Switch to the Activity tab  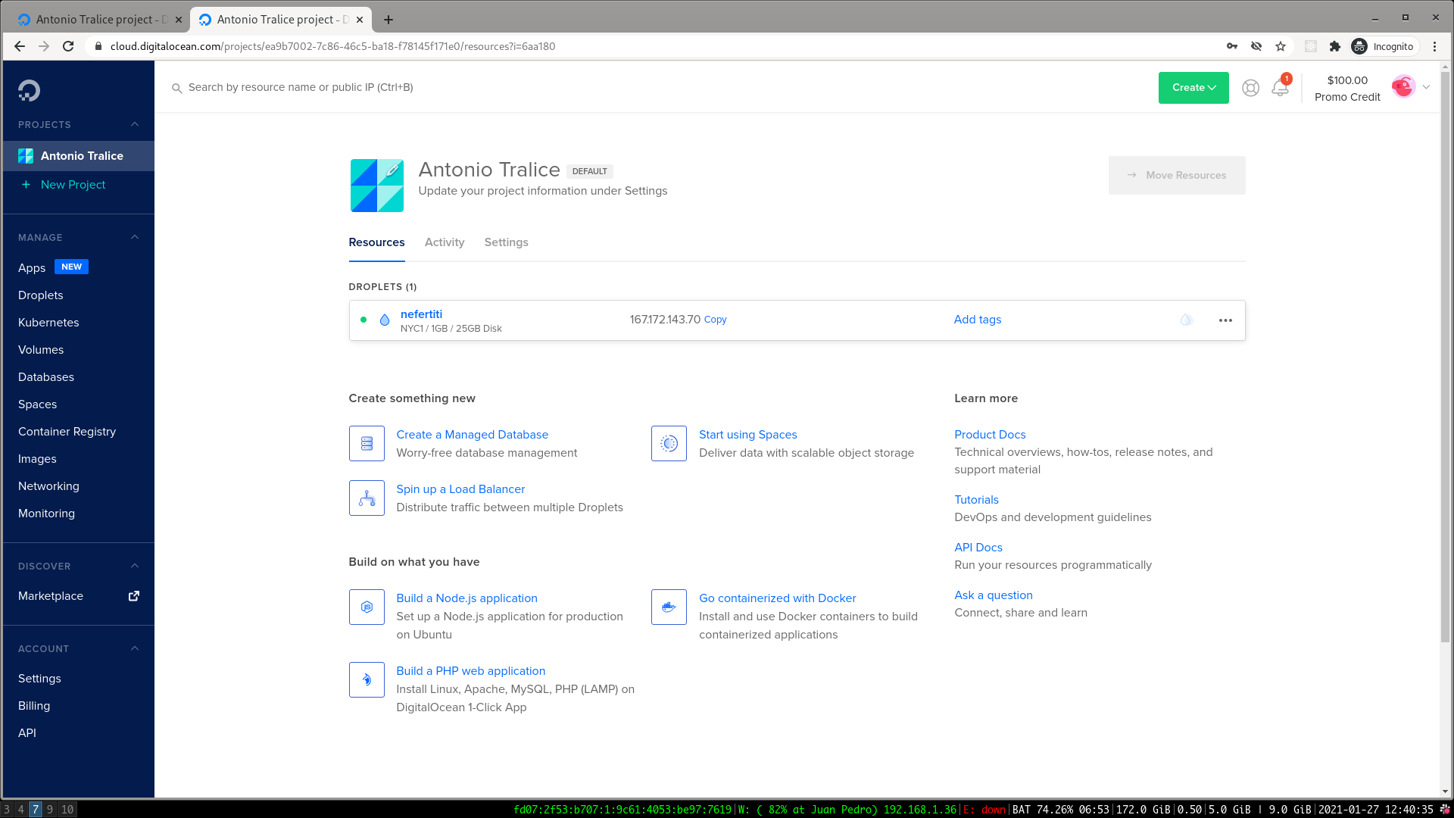[x=444, y=242]
